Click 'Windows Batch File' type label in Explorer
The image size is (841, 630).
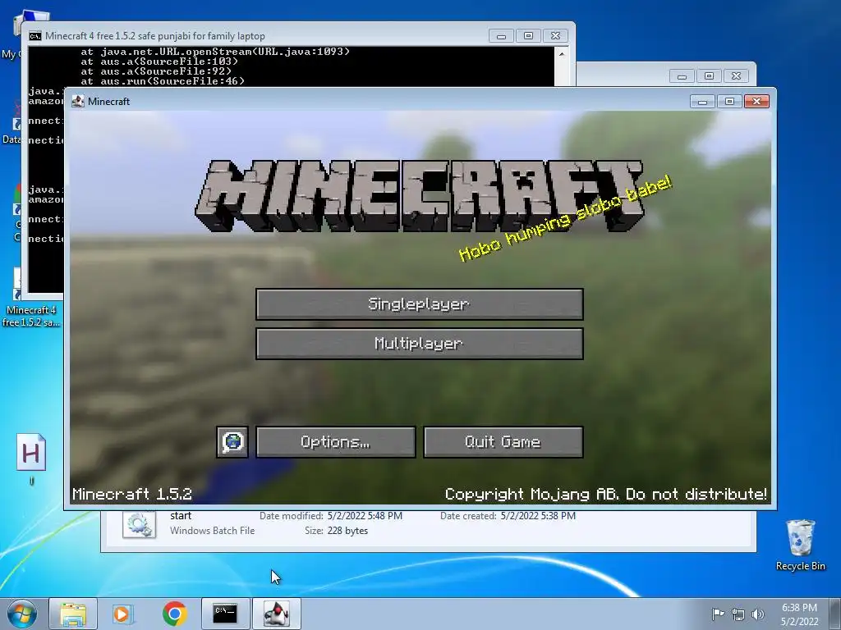point(213,531)
